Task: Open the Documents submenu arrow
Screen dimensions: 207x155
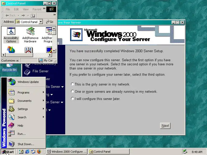Action: [43, 100]
